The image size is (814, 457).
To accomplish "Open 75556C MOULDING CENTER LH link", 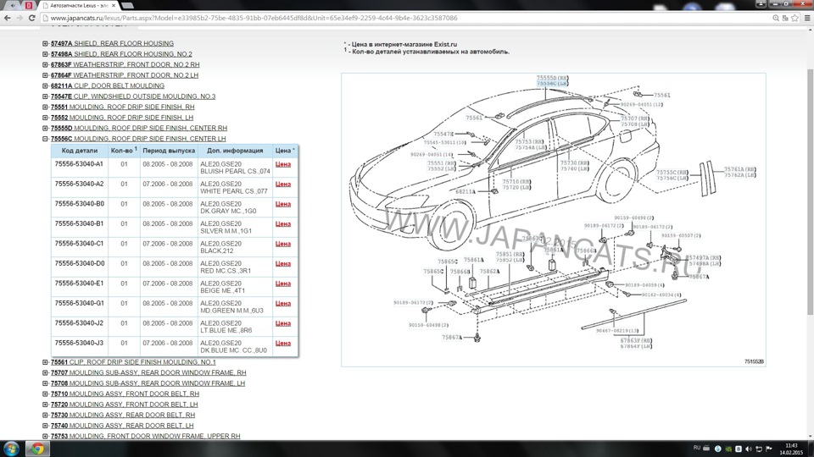I will (x=138, y=139).
